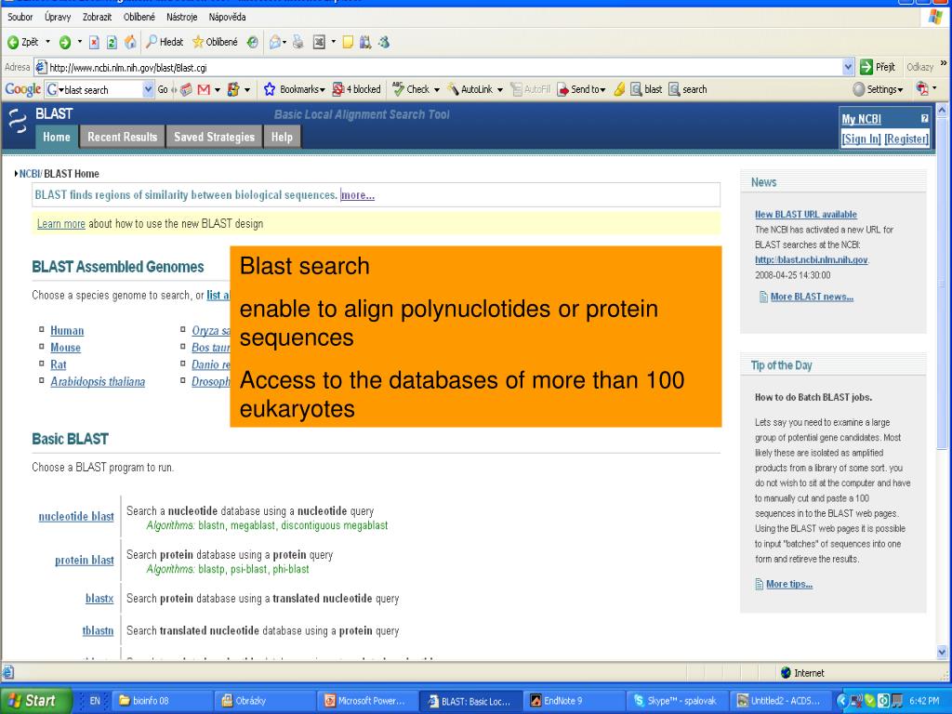
Task: Click the AutoLink wand button
Action: (469, 90)
